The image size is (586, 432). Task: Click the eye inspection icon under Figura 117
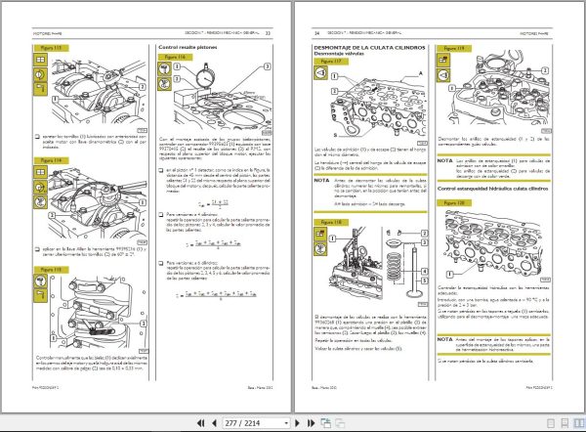coord(320,72)
